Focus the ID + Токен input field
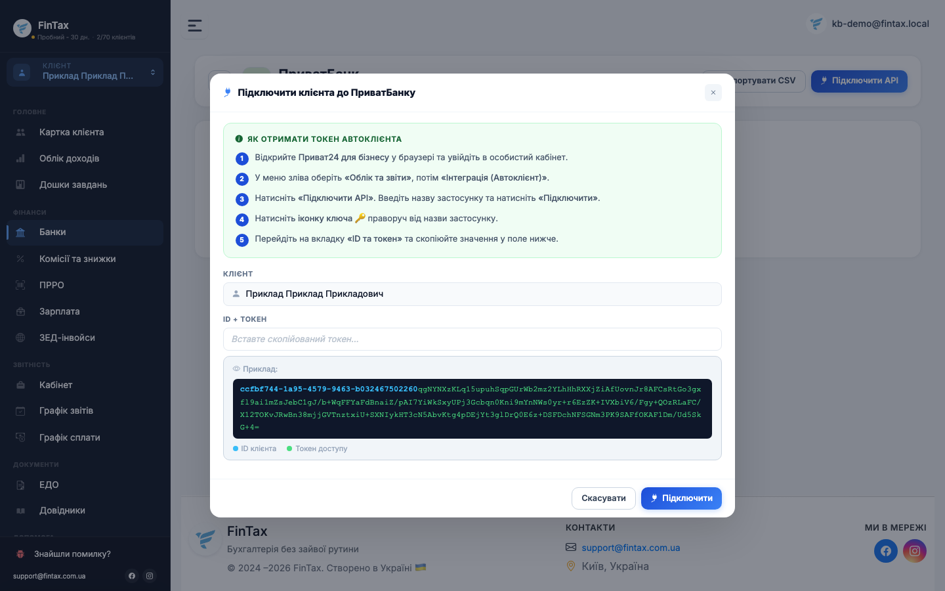 point(472,339)
